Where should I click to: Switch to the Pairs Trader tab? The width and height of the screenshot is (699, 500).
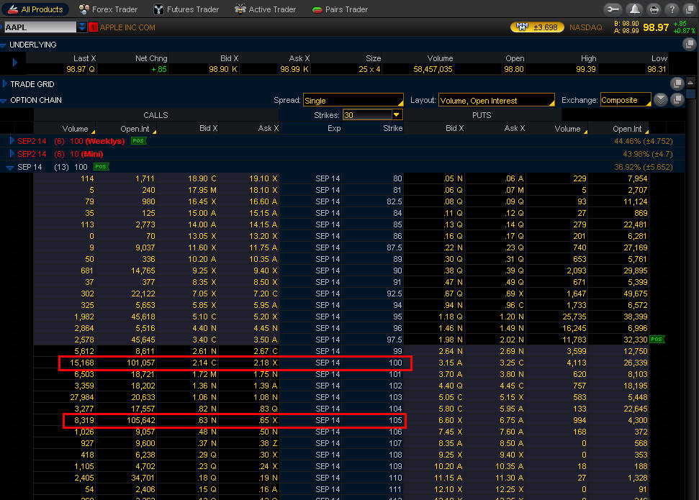pyautogui.click(x=340, y=9)
